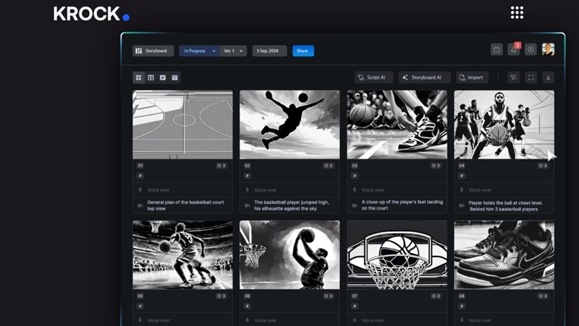Click duration timer on frame 01
579x326 pixels.
221,166
